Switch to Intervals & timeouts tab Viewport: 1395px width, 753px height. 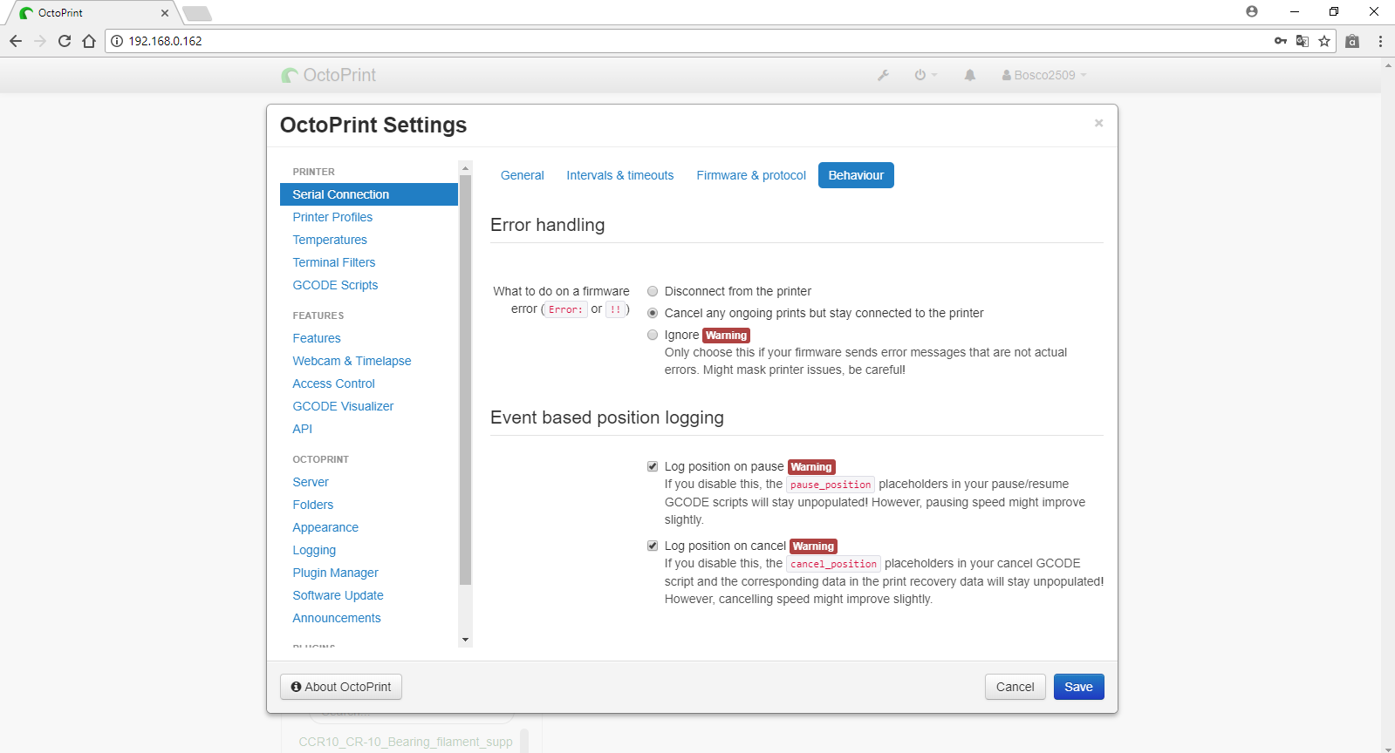pos(620,175)
